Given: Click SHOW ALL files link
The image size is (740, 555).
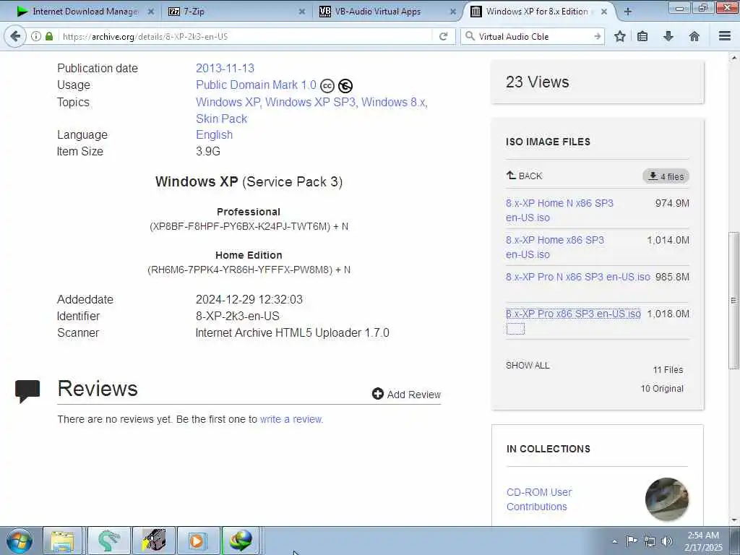Looking at the screenshot, I should click(528, 365).
